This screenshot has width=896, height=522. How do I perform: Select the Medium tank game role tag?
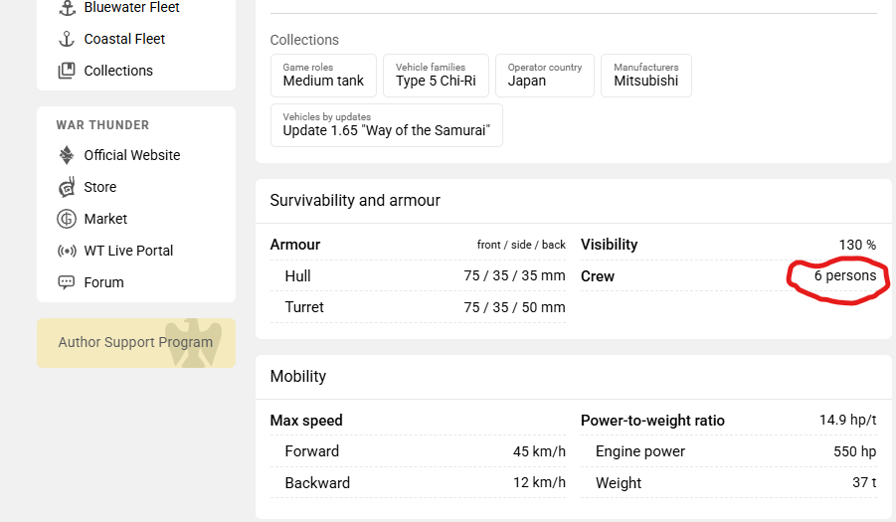323,76
